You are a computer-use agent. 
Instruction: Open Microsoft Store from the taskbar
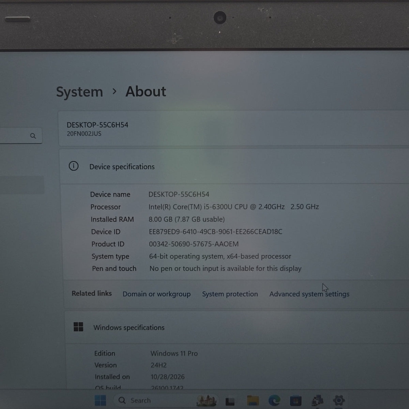296,400
